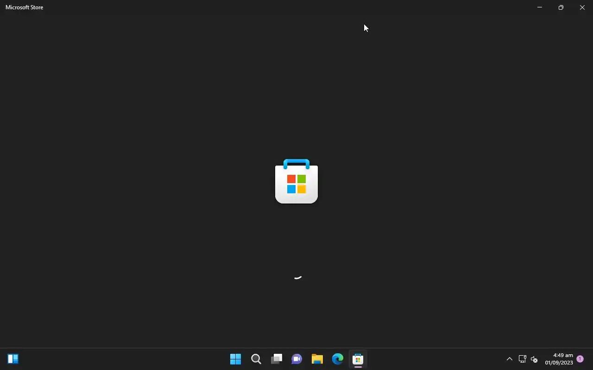Click the Microsoft Store splash logo

pyautogui.click(x=296, y=181)
